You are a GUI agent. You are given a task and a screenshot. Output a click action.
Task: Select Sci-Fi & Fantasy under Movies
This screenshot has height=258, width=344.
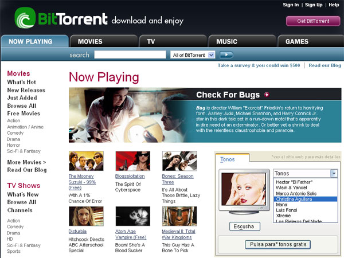click(x=24, y=151)
